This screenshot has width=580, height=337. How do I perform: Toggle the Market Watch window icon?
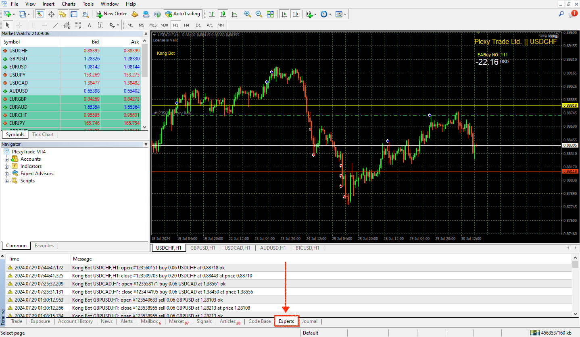[40, 14]
